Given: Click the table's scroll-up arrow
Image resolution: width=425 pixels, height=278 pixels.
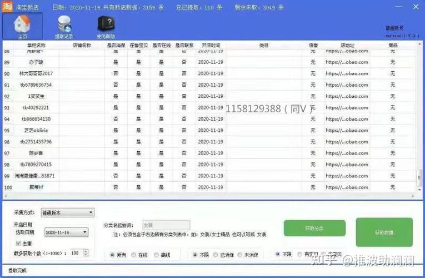Looking at the screenshot, I should (x=419, y=44).
